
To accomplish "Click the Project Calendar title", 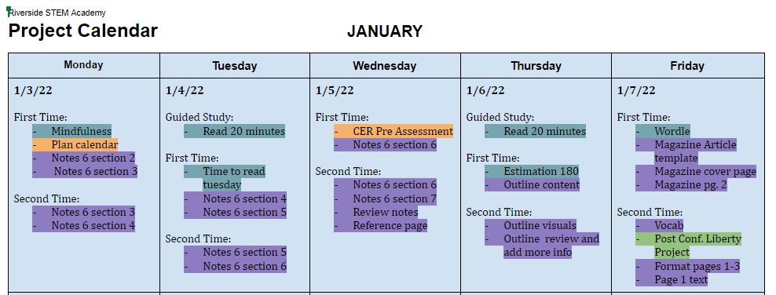I will coord(83,31).
